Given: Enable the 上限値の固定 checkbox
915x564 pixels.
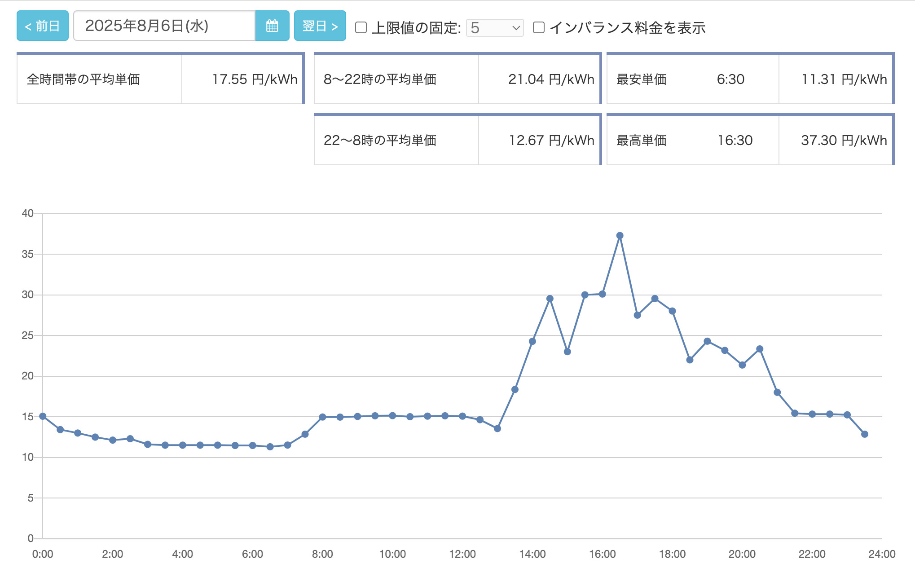Looking at the screenshot, I should 361,28.
